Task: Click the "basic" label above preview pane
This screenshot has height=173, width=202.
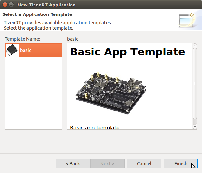Action: click(72, 39)
